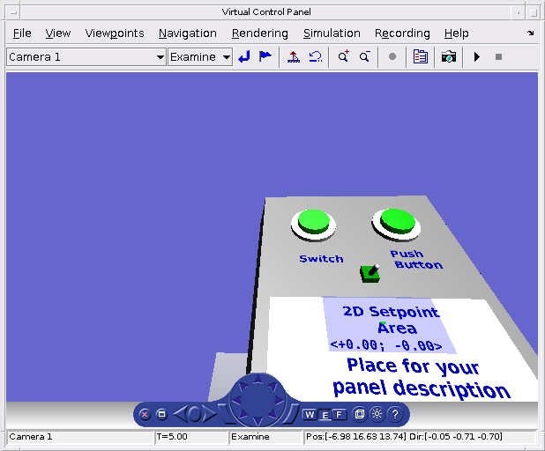The width and height of the screenshot is (545, 451).
Task: Click the down arrow on navigation wheel
Action: pos(258,421)
